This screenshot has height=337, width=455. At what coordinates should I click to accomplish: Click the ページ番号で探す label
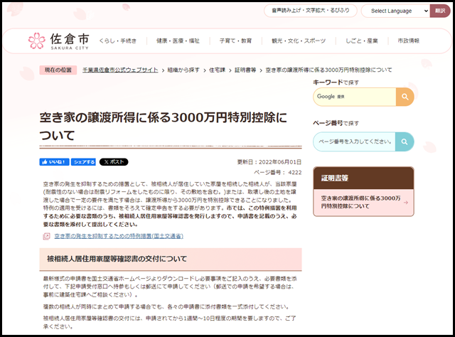pos(336,123)
